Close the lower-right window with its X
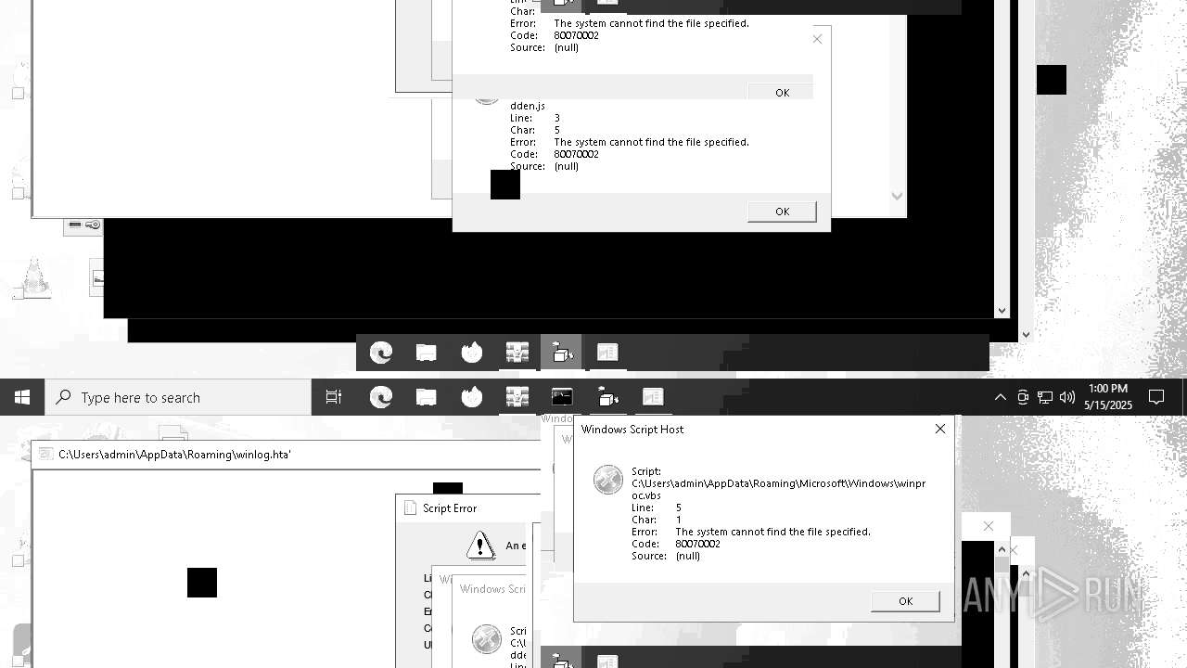Image resolution: width=1187 pixels, height=668 pixels. point(989,526)
